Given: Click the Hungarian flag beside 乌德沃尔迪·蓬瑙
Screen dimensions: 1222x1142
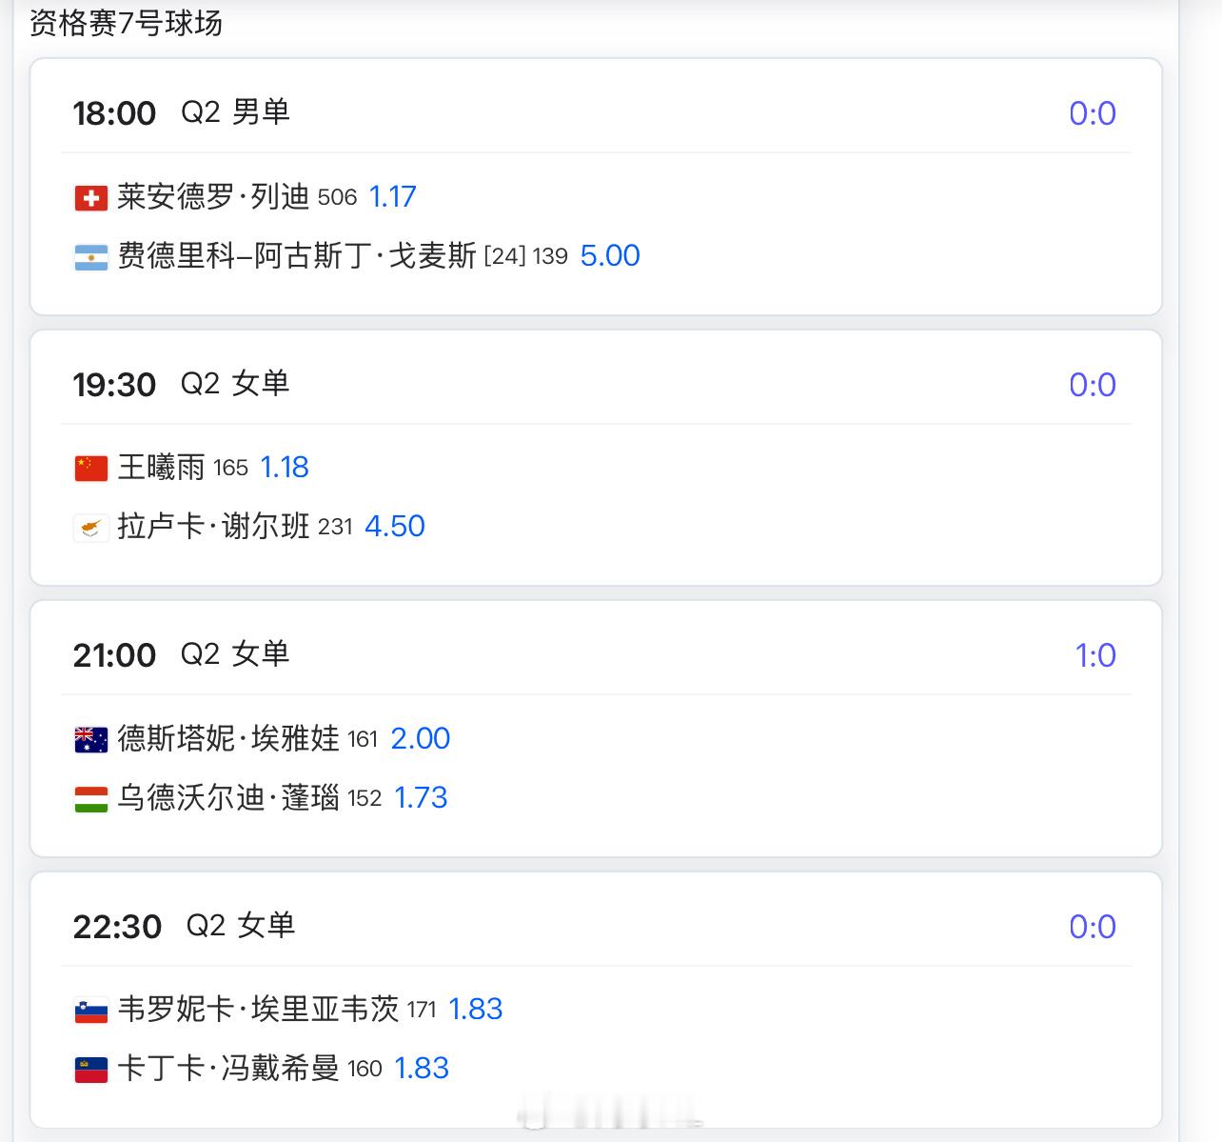Looking at the screenshot, I should click(x=90, y=799).
